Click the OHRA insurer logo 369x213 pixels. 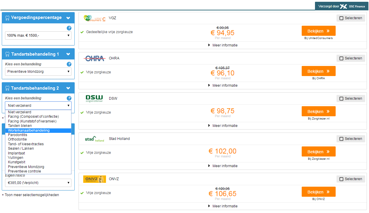pos(94,58)
